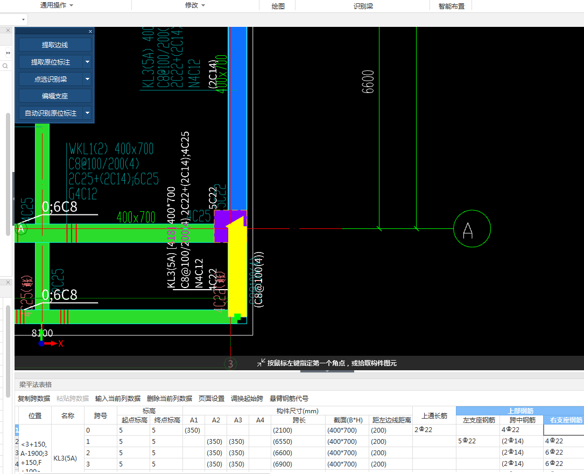
Task: Open 页面设置
Action: point(212,399)
